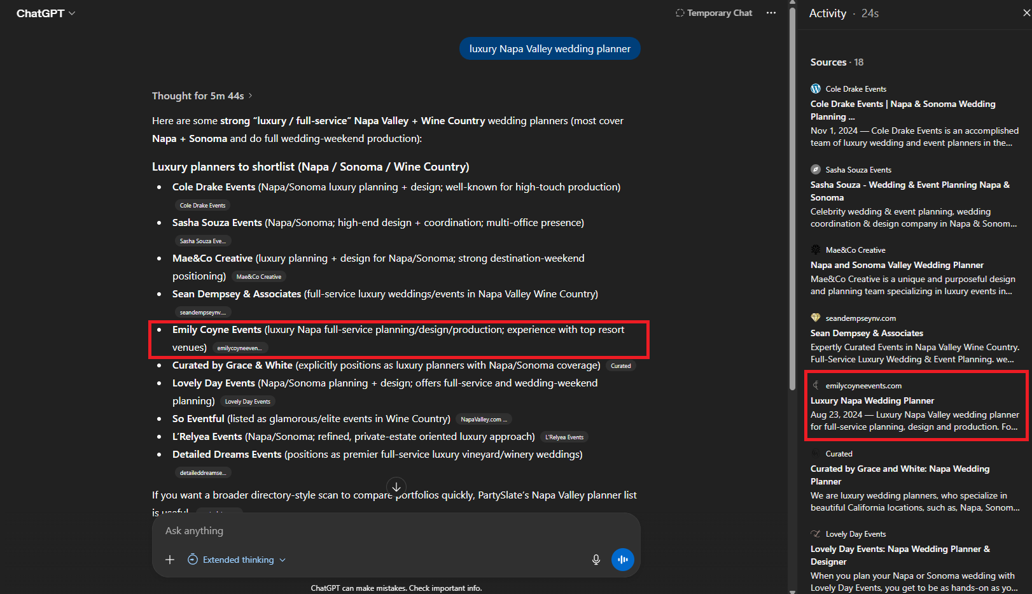Open the seandempseynv citation chip
The height and width of the screenshot is (594, 1032).
point(202,312)
